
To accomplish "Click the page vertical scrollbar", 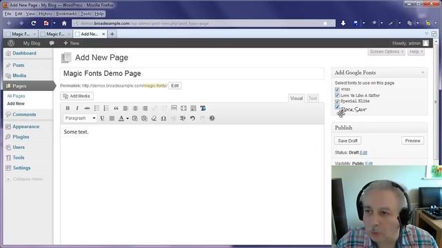I will click(x=436, y=101).
